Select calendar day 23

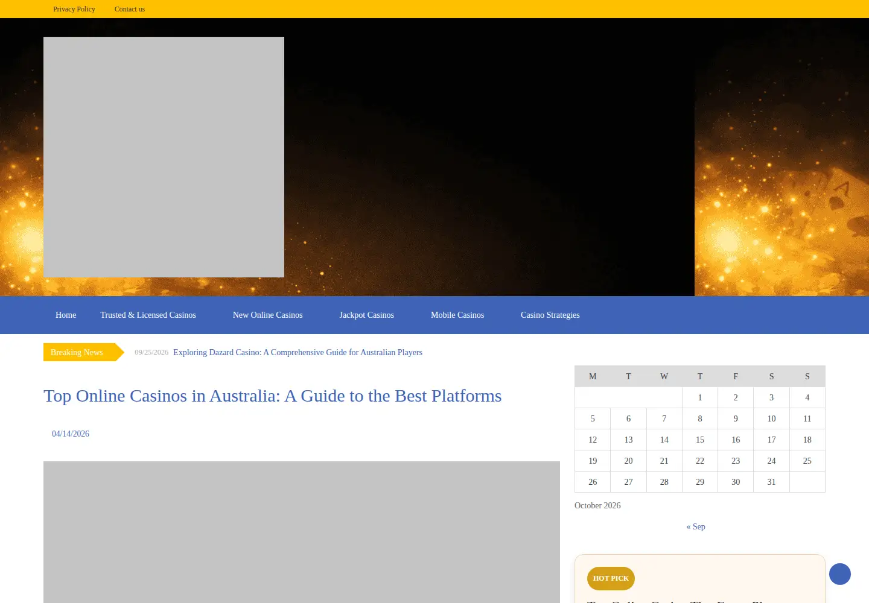(736, 461)
